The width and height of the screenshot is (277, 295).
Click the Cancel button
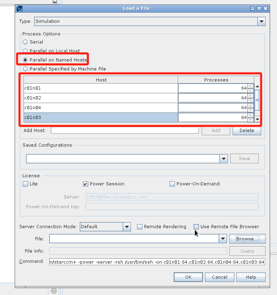click(220, 277)
